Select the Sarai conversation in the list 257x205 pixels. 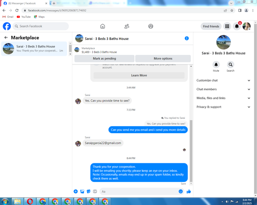(x=34, y=49)
